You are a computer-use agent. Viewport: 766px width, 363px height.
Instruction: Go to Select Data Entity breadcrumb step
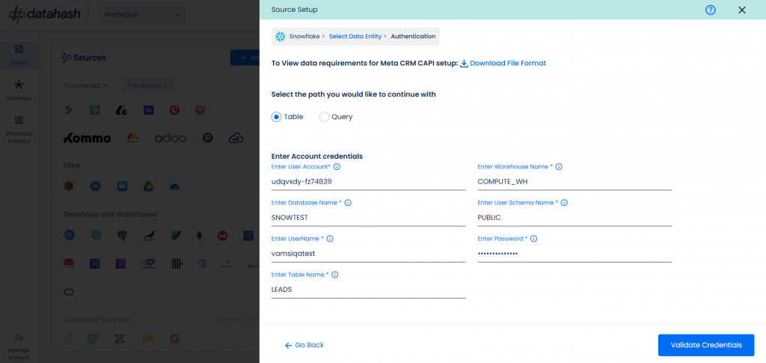click(355, 36)
